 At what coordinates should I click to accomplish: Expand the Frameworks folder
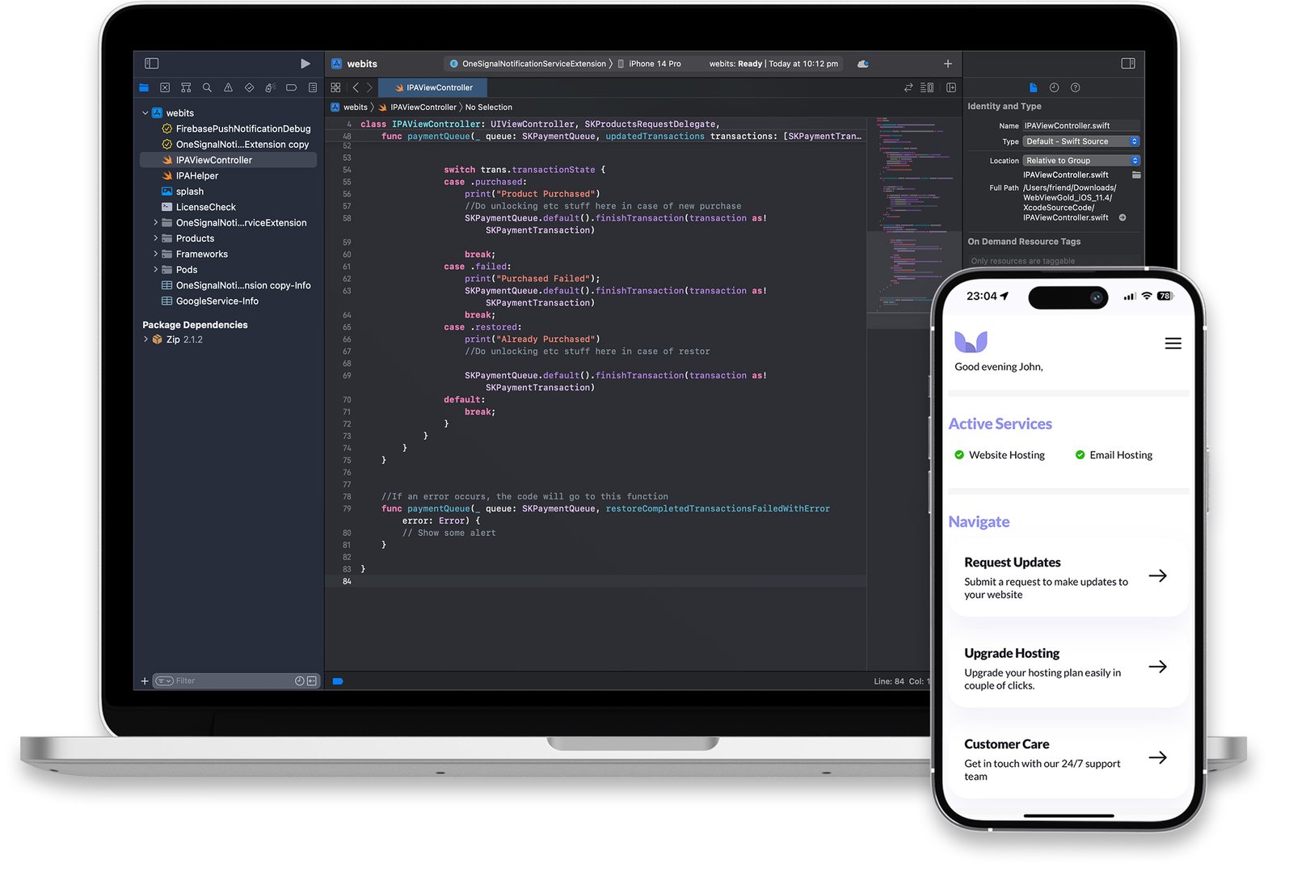155,254
